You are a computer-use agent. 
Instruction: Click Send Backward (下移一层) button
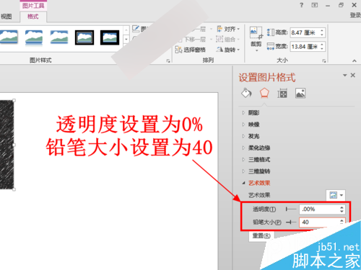pyautogui.click(x=194, y=39)
